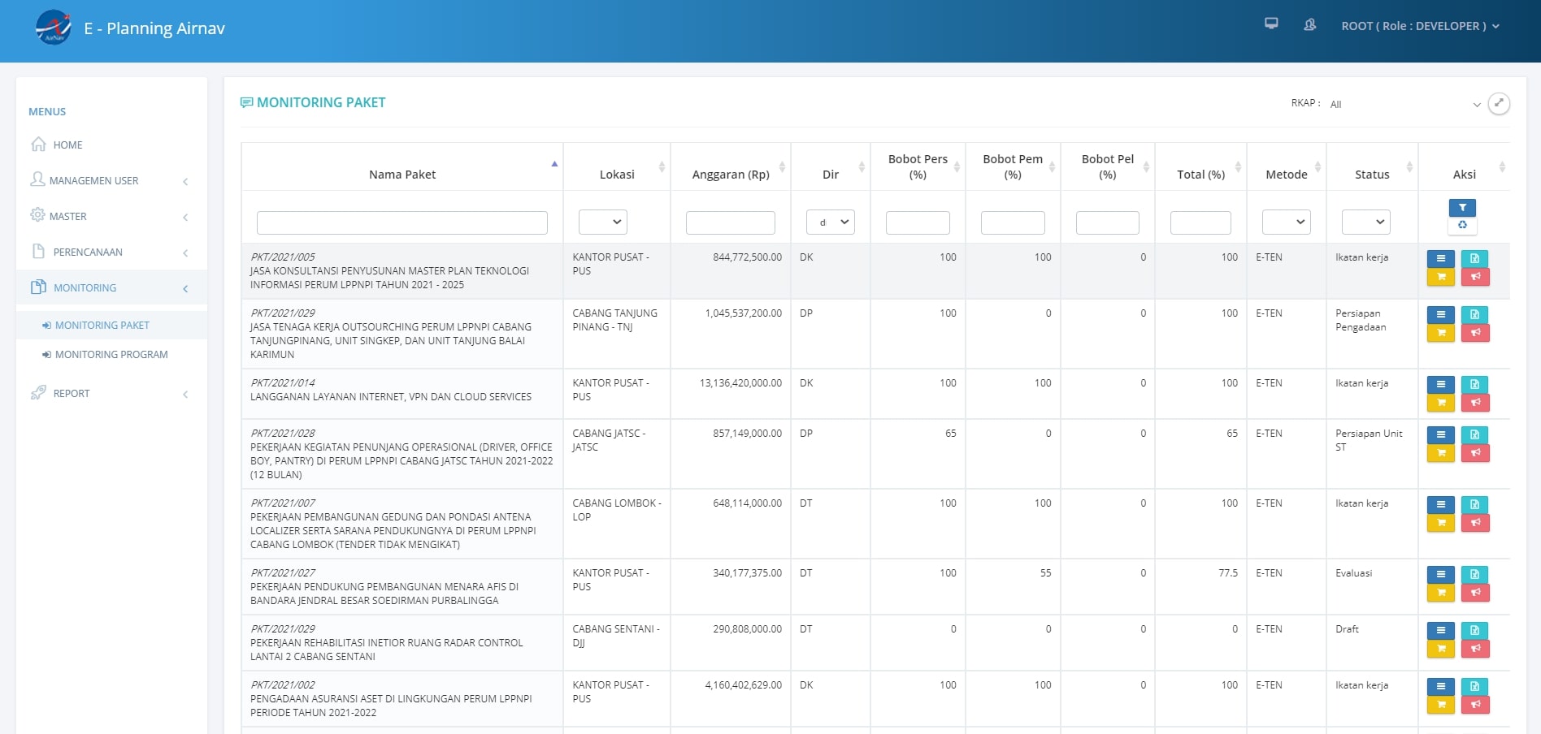Click the red megaphone icon for PKT/2021/007
The width and height of the screenshot is (1541, 734).
pos(1477,522)
